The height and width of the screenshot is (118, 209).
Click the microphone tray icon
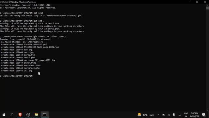(x=174, y=115)
